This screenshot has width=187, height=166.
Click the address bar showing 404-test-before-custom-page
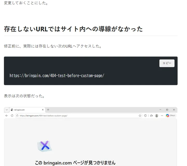(x=78, y=116)
